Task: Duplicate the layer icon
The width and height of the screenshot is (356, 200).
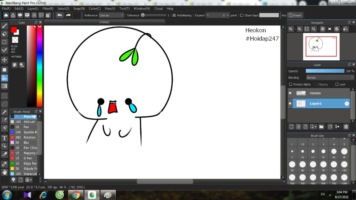Action: point(330,126)
